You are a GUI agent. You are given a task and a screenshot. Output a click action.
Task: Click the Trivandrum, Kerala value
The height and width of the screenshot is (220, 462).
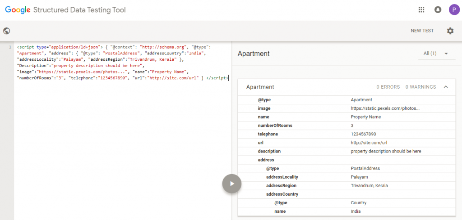369,186
